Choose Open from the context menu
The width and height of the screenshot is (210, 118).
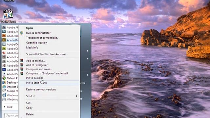click(30, 28)
